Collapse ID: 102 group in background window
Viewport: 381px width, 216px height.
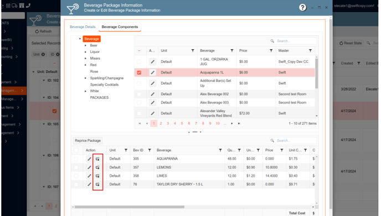(44, 80)
